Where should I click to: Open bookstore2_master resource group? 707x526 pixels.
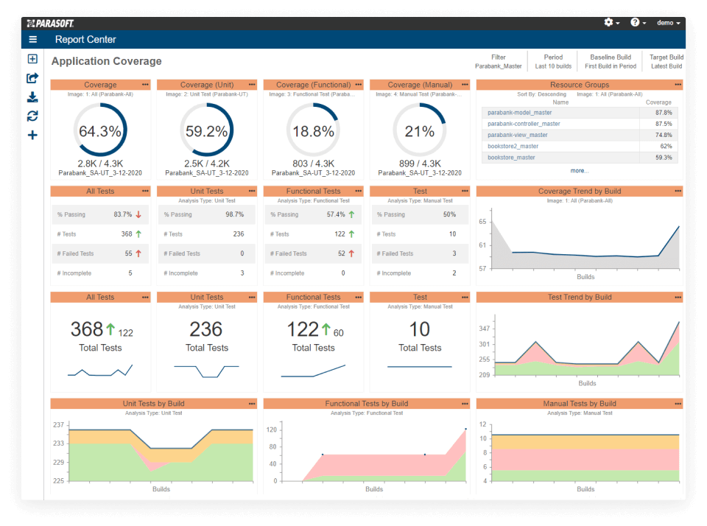[513, 146]
